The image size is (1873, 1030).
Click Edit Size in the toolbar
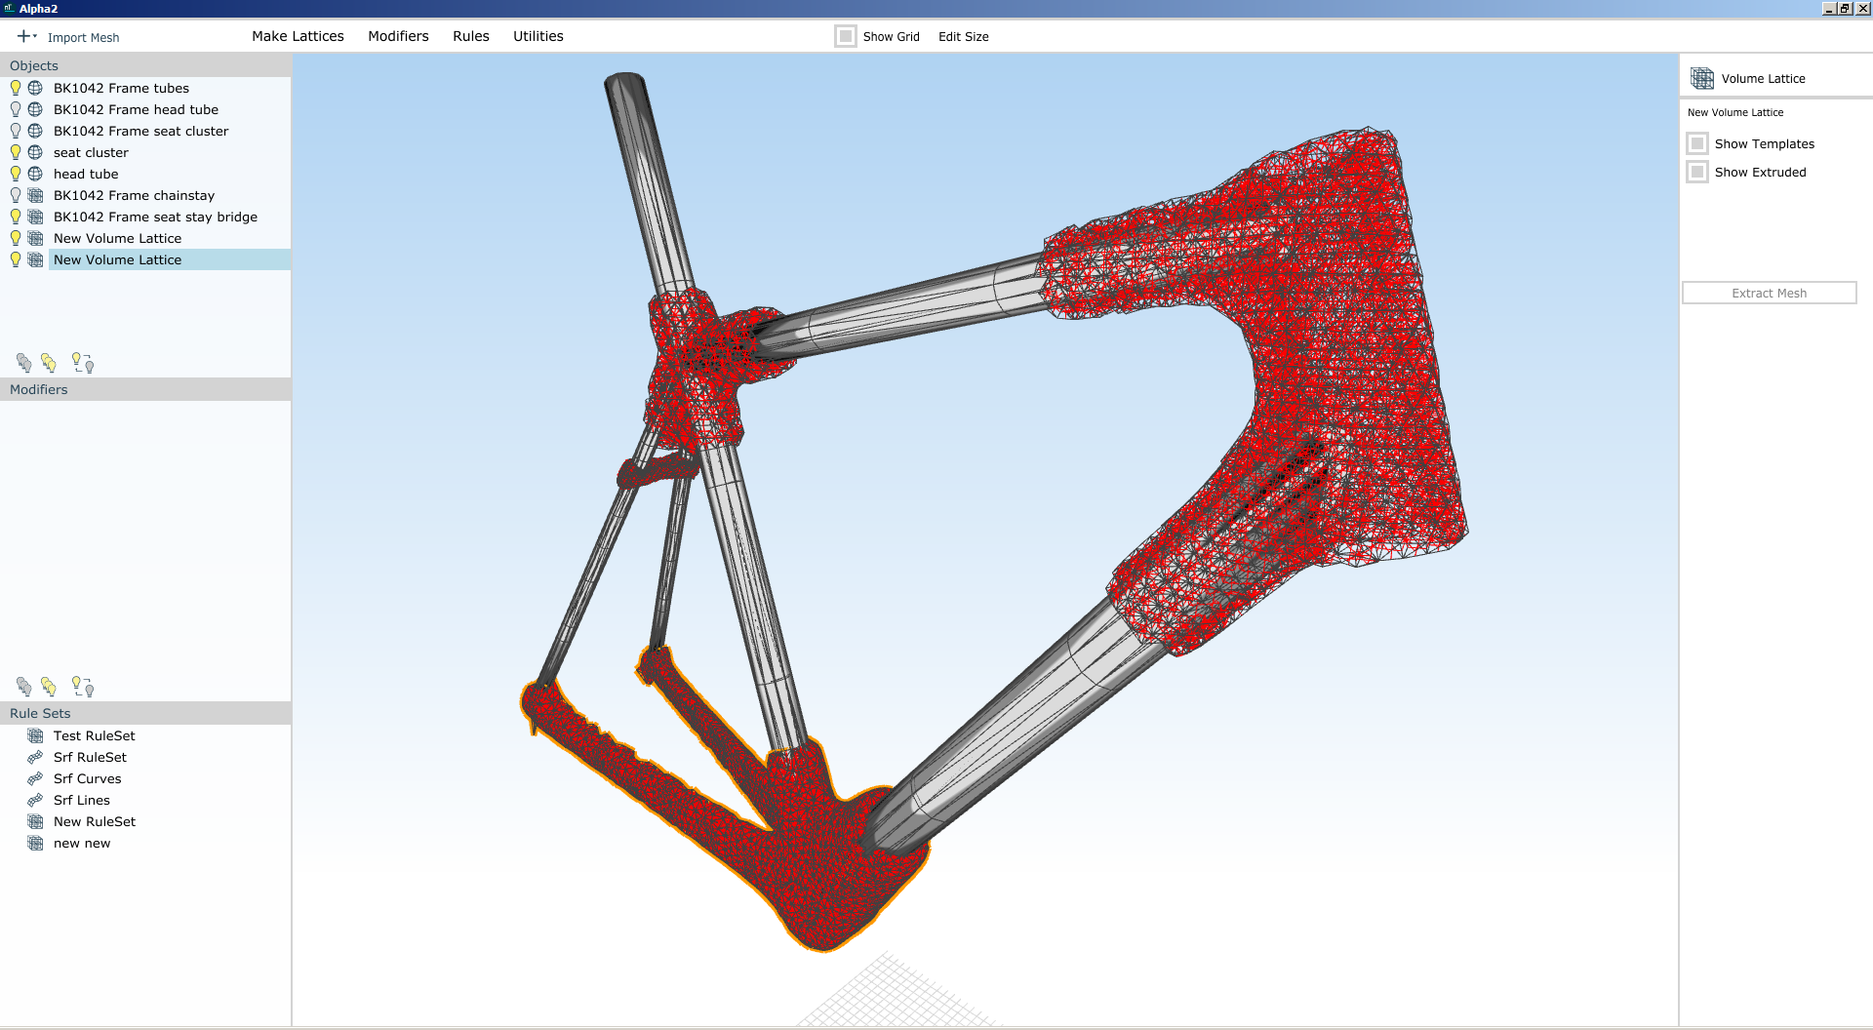[964, 37]
